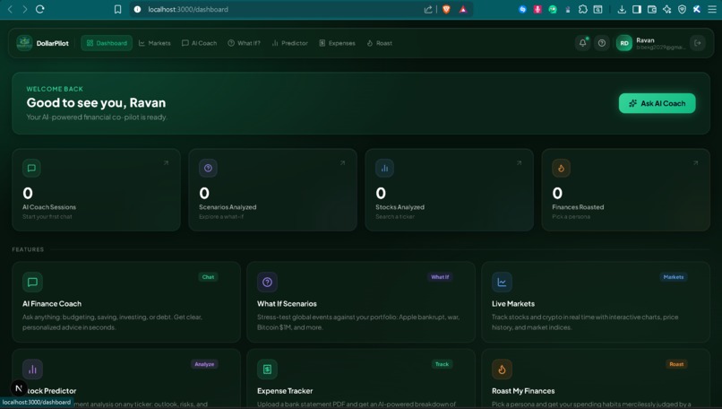Click the browser address bar URL
The height and width of the screenshot is (409, 722).
(188, 9)
